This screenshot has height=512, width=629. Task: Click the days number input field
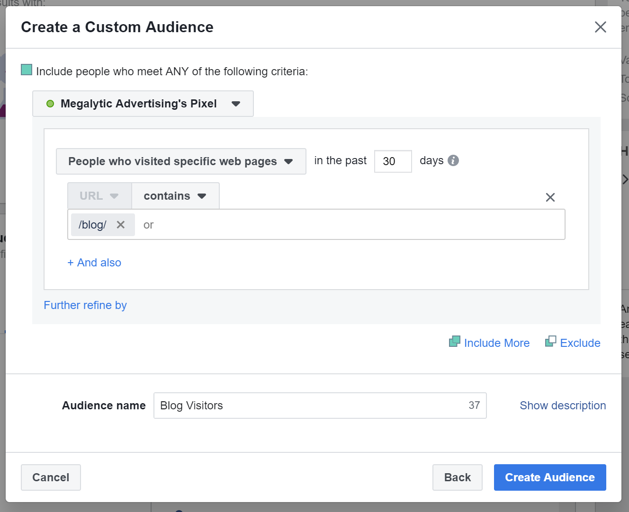(393, 161)
